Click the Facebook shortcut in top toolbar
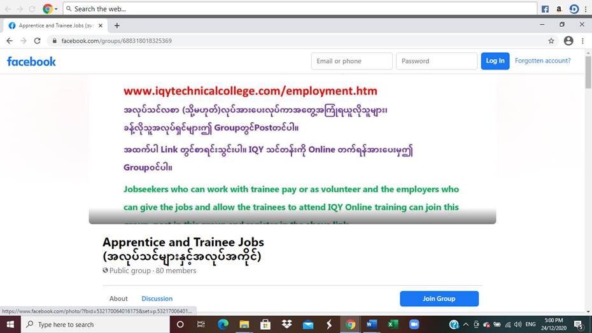Image resolution: width=592 pixels, height=333 pixels. point(545,9)
